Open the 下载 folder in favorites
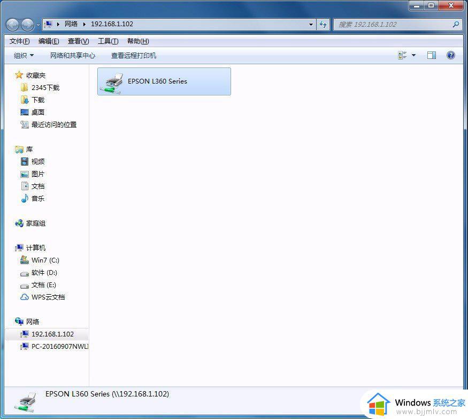468x419 pixels. (x=38, y=100)
